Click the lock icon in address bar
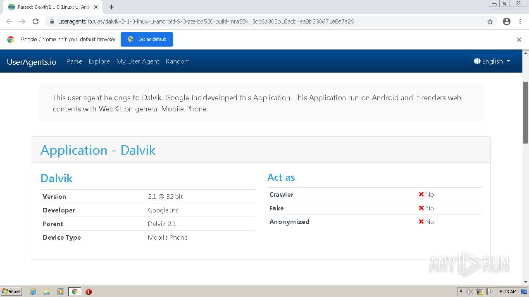 click(52, 21)
